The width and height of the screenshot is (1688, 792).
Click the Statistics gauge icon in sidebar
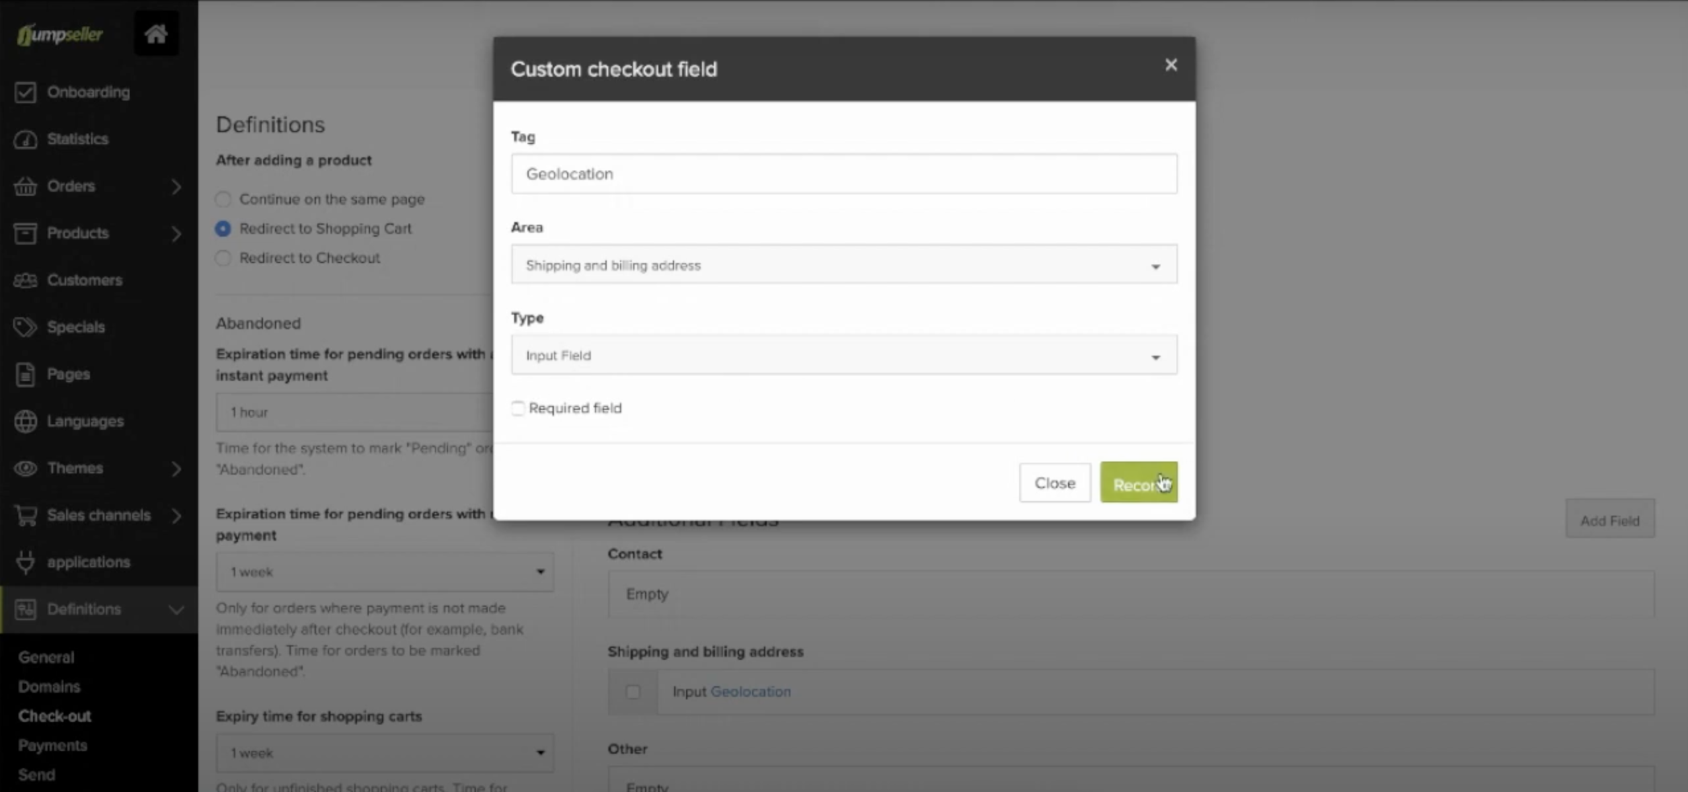tap(25, 139)
